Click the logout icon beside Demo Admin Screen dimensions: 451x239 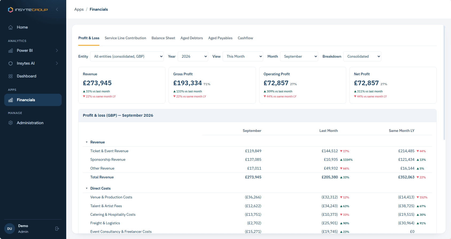[57, 229]
